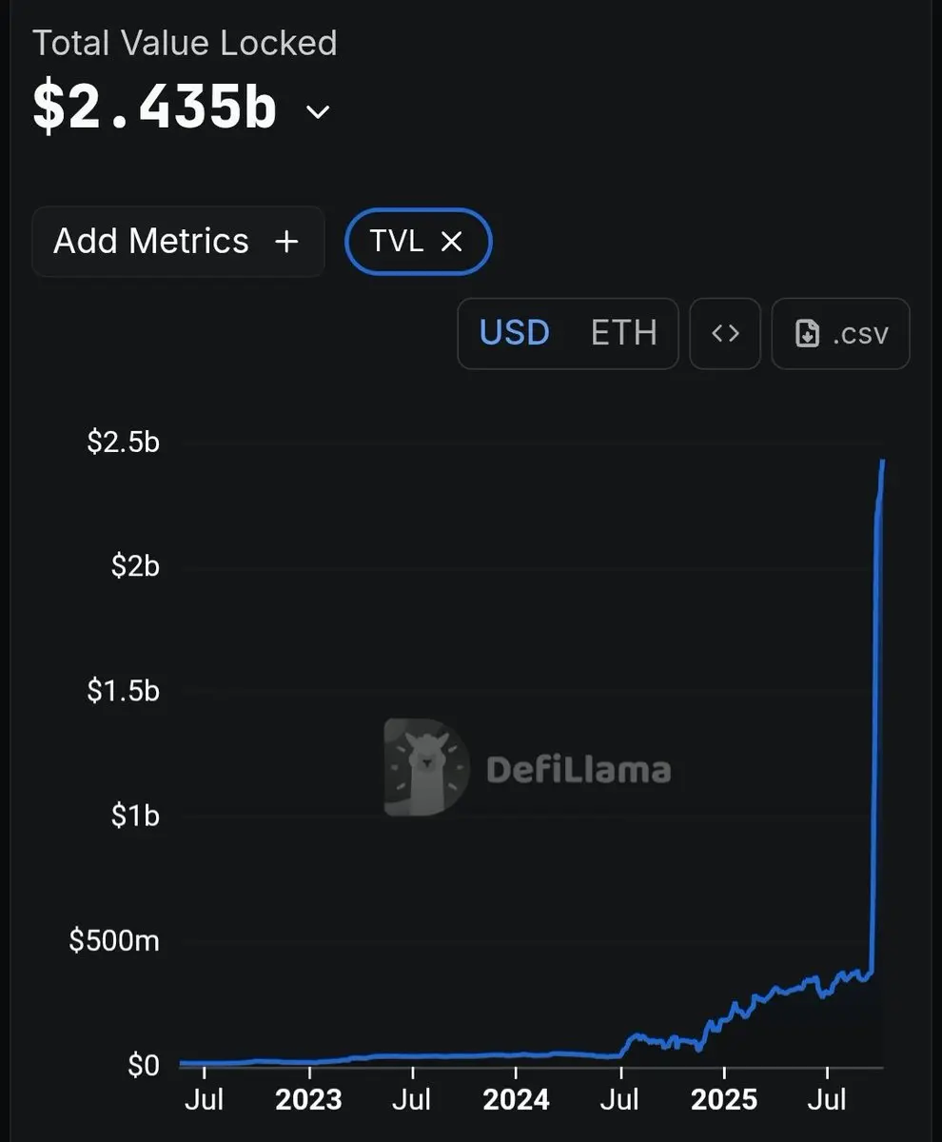Click the 2024 label on the time axis
The width and height of the screenshot is (942, 1142).
click(516, 1100)
